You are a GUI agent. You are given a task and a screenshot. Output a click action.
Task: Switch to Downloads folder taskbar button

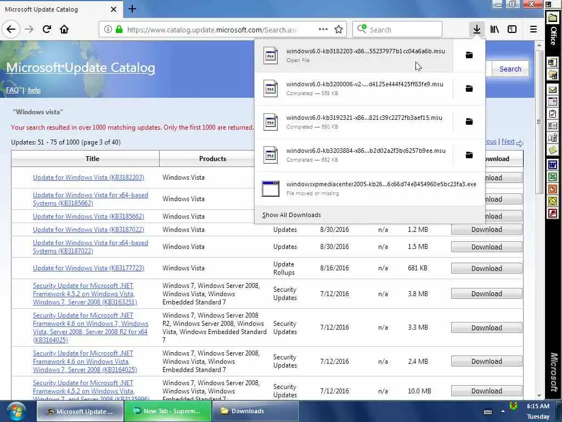tap(256, 411)
